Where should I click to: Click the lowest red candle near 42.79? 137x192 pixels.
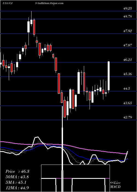coord(65,109)
